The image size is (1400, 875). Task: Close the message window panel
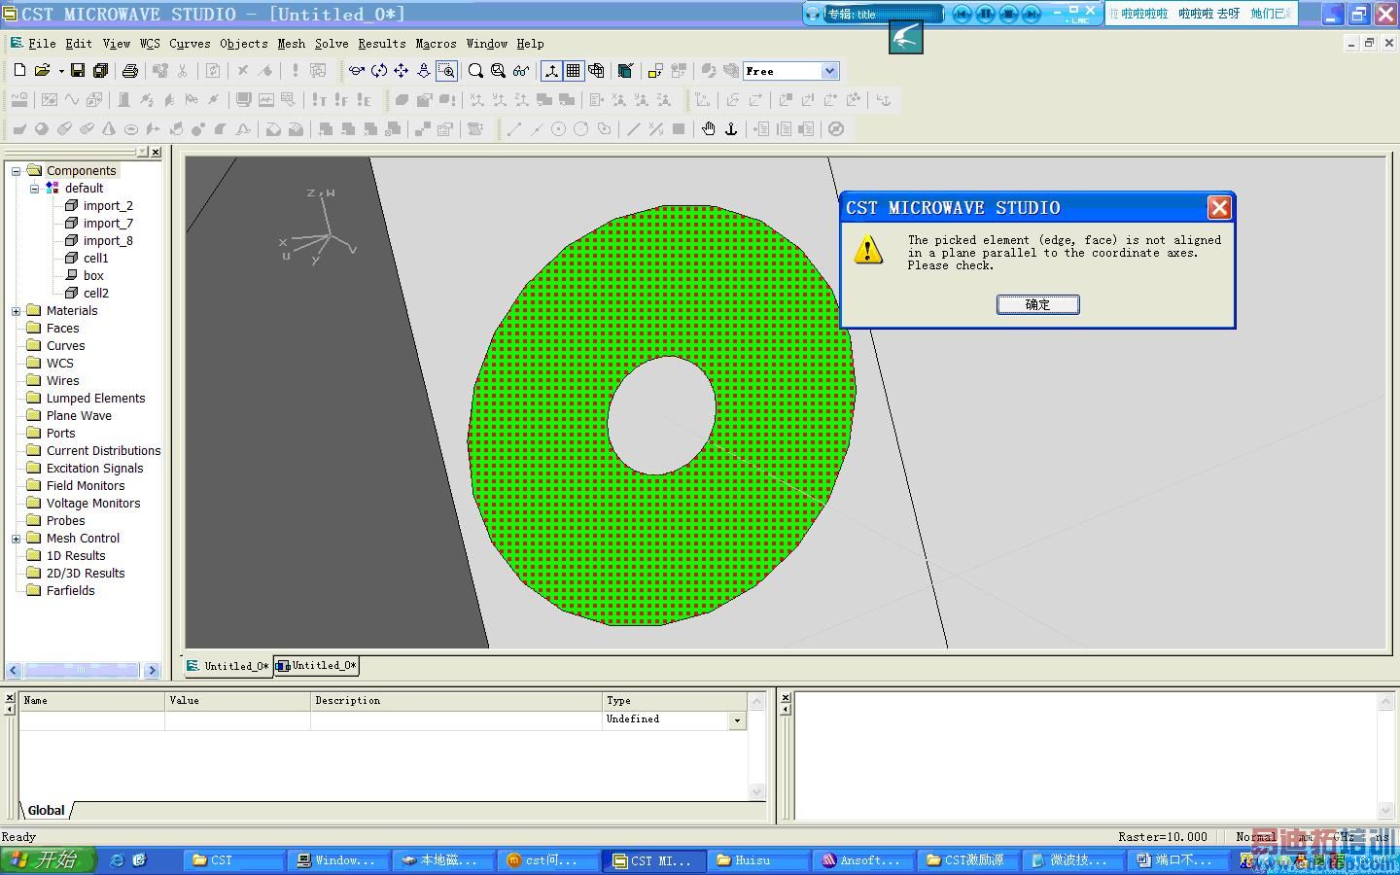[x=786, y=697]
